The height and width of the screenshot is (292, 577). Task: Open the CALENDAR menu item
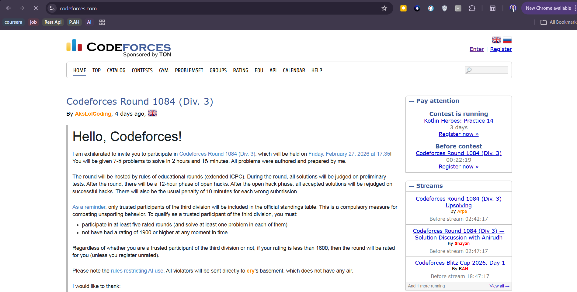pos(294,70)
